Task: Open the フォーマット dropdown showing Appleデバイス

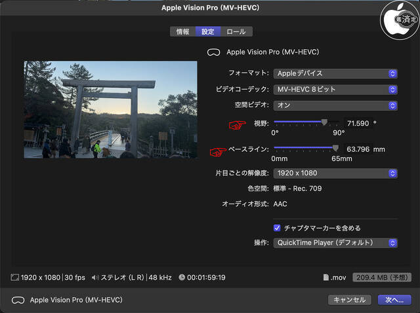Action: [335, 73]
